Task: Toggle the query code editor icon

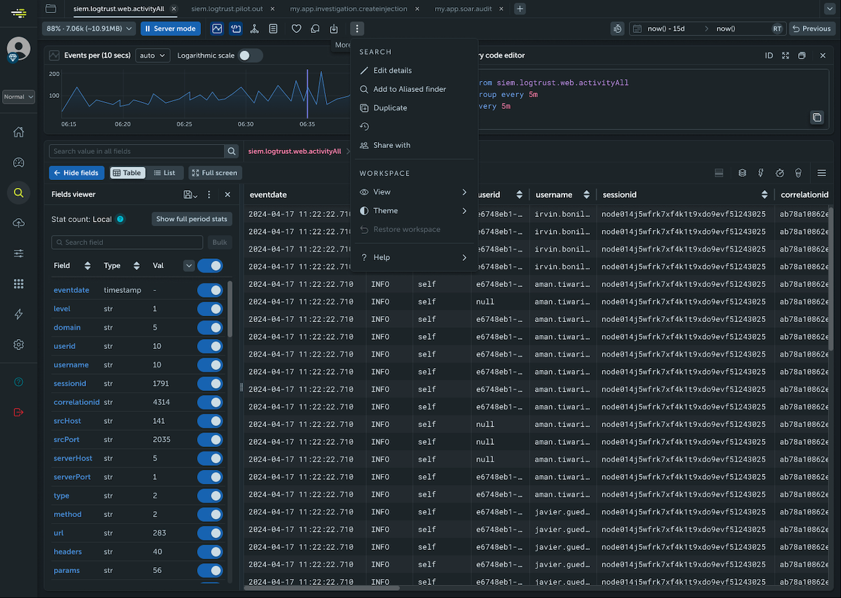Action: pos(235,28)
